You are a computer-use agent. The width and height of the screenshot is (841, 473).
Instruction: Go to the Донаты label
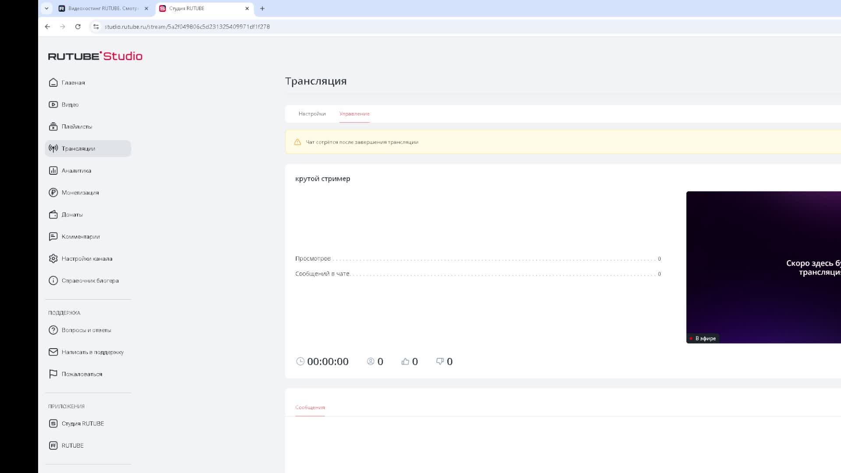[72, 215]
